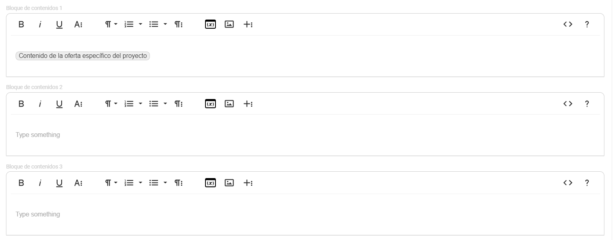Focus the block 2 'Type something' text area
614x240 pixels.
pos(305,135)
